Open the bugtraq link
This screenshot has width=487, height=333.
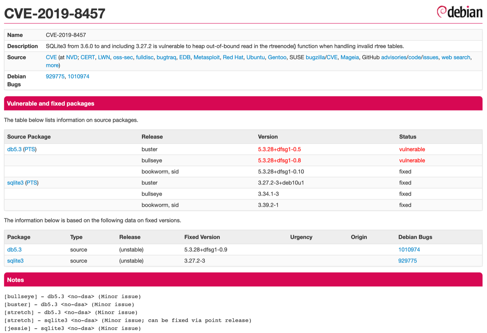pyautogui.click(x=166, y=57)
